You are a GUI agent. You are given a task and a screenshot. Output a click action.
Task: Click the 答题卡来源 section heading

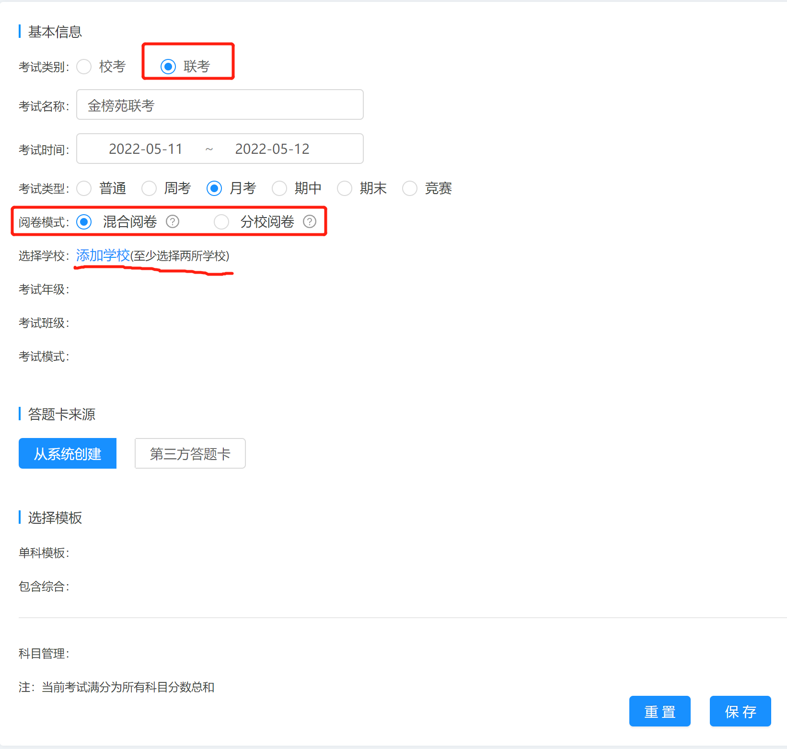(x=62, y=414)
